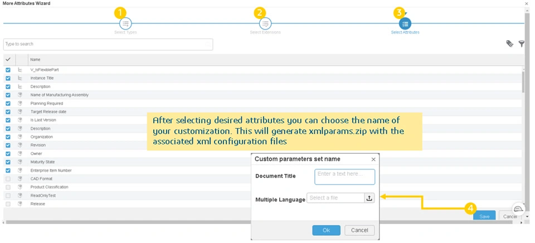This screenshot has width=535, height=243.
Task: Click the header select-all checkmark
Action: point(8,59)
